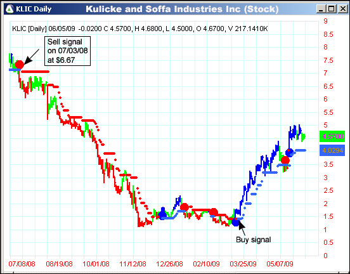Click the blue 4.0294 indicator value label
Screen dimensions: 350x274
(332, 150)
